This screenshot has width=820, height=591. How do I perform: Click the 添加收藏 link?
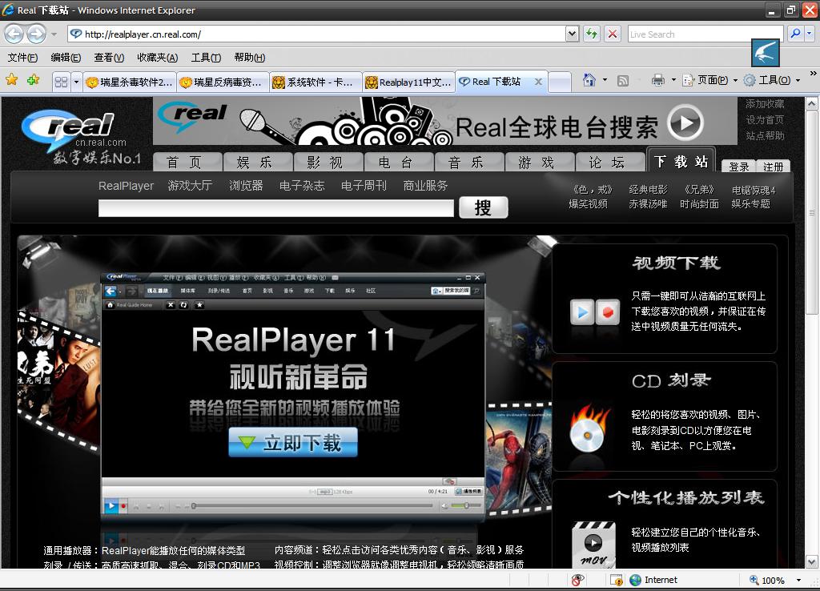point(765,104)
